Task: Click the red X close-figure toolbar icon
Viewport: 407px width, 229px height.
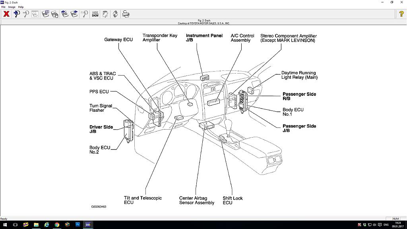Action: point(6,14)
